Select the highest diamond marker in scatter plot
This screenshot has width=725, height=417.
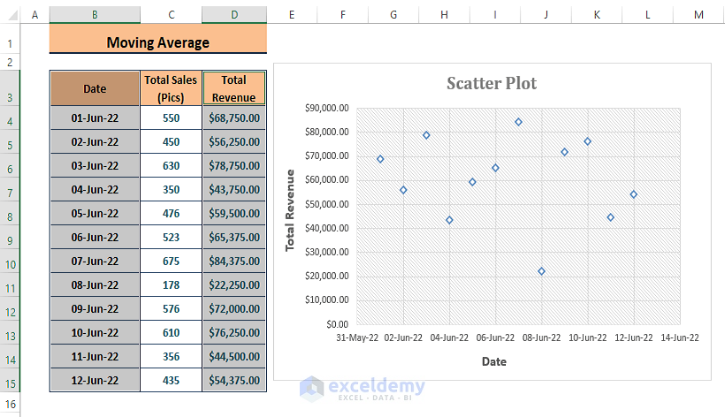coord(518,122)
